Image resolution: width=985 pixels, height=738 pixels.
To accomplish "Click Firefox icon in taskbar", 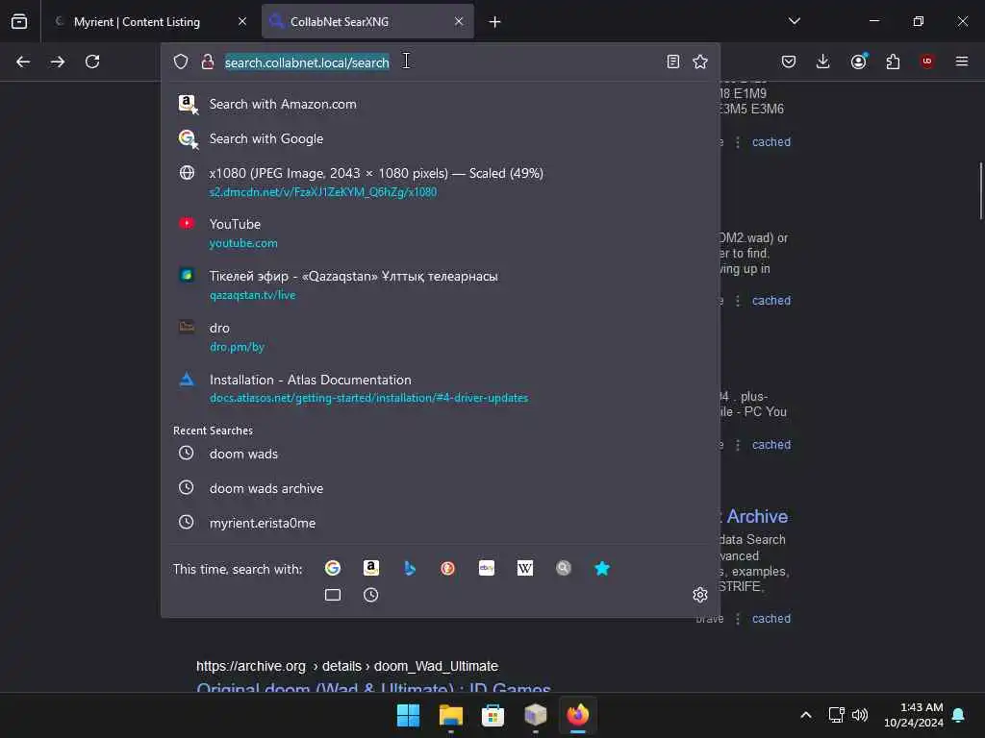I will tap(578, 715).
